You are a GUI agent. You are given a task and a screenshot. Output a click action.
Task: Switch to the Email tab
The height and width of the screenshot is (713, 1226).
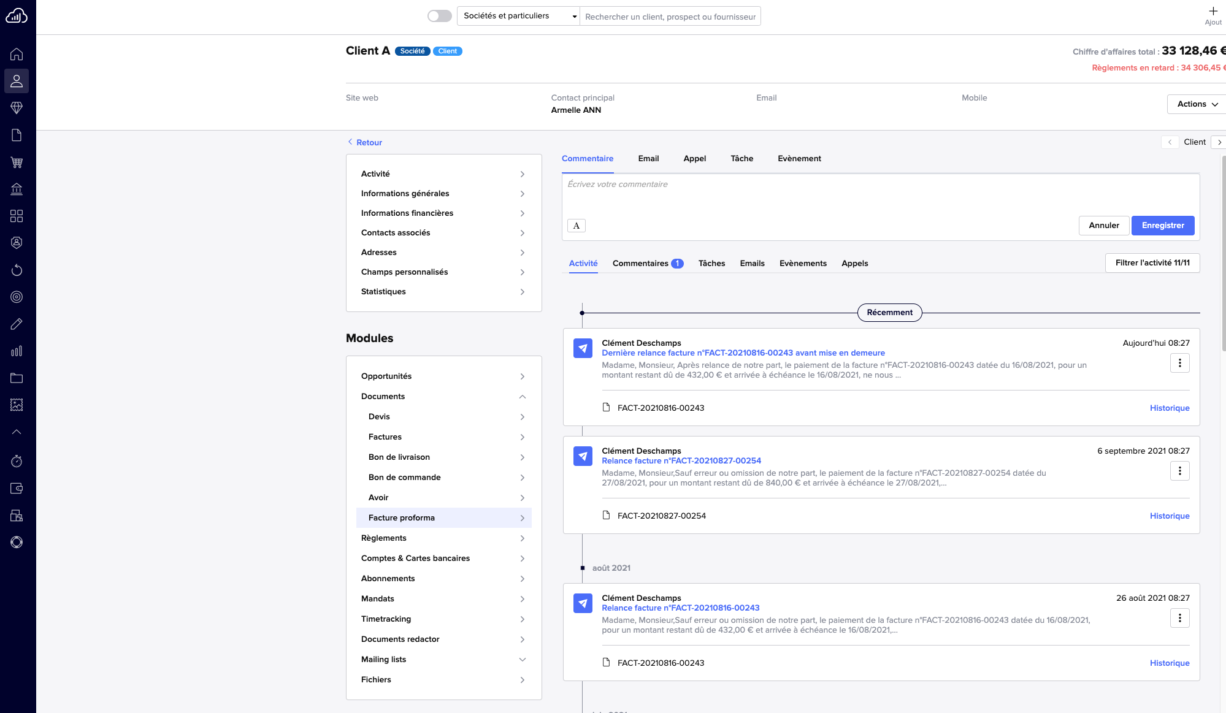point(648,159)
